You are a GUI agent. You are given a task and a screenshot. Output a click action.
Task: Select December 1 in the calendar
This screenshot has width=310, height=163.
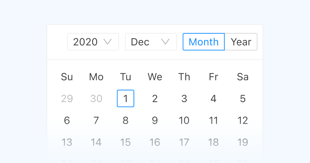click(126, 98)
